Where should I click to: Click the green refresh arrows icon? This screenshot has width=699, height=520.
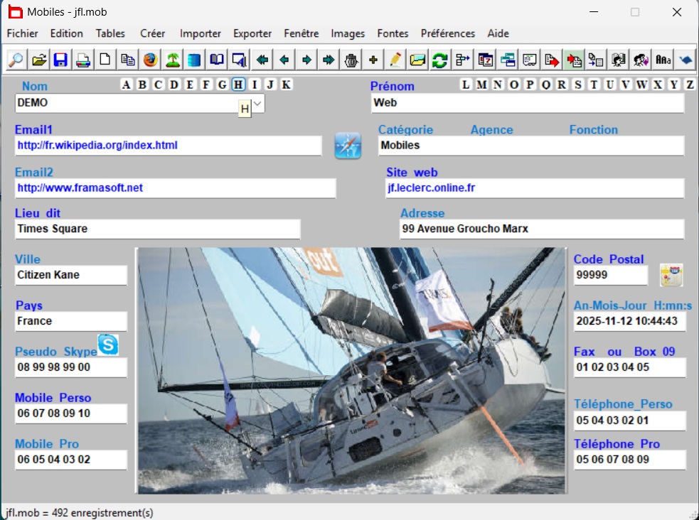[x=440, y=60]
